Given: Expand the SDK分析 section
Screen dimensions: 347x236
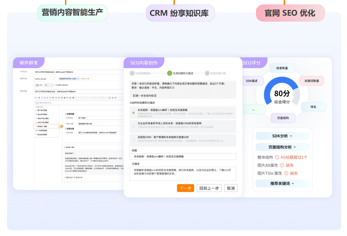Looking at the screenshot, I should pyautogui.click(x=282, y=136).
